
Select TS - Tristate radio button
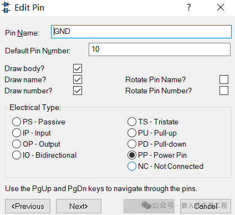[132, 122]
